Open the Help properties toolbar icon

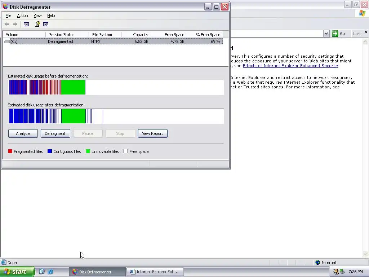coord(37,24)
